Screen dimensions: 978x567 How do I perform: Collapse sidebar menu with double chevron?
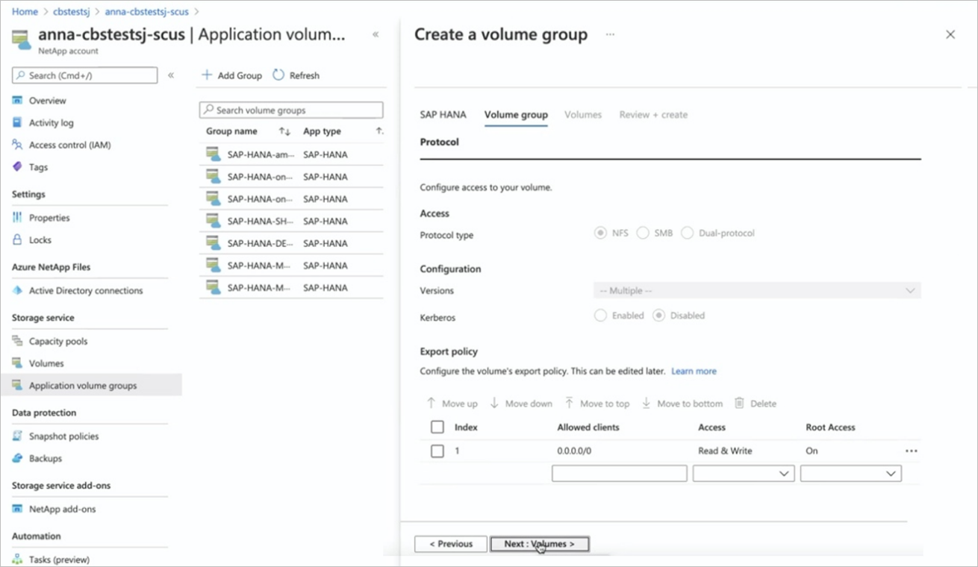coord(171,75)
